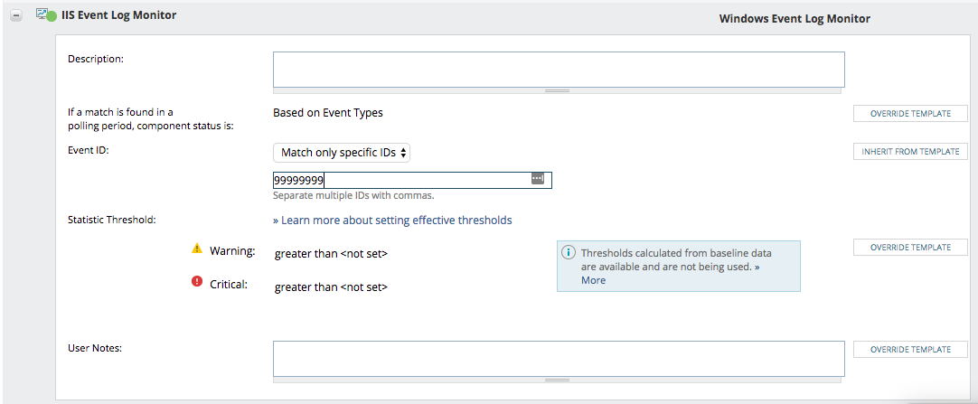
Task: Override template for User Notes
Action: click(x=910, y=349)
